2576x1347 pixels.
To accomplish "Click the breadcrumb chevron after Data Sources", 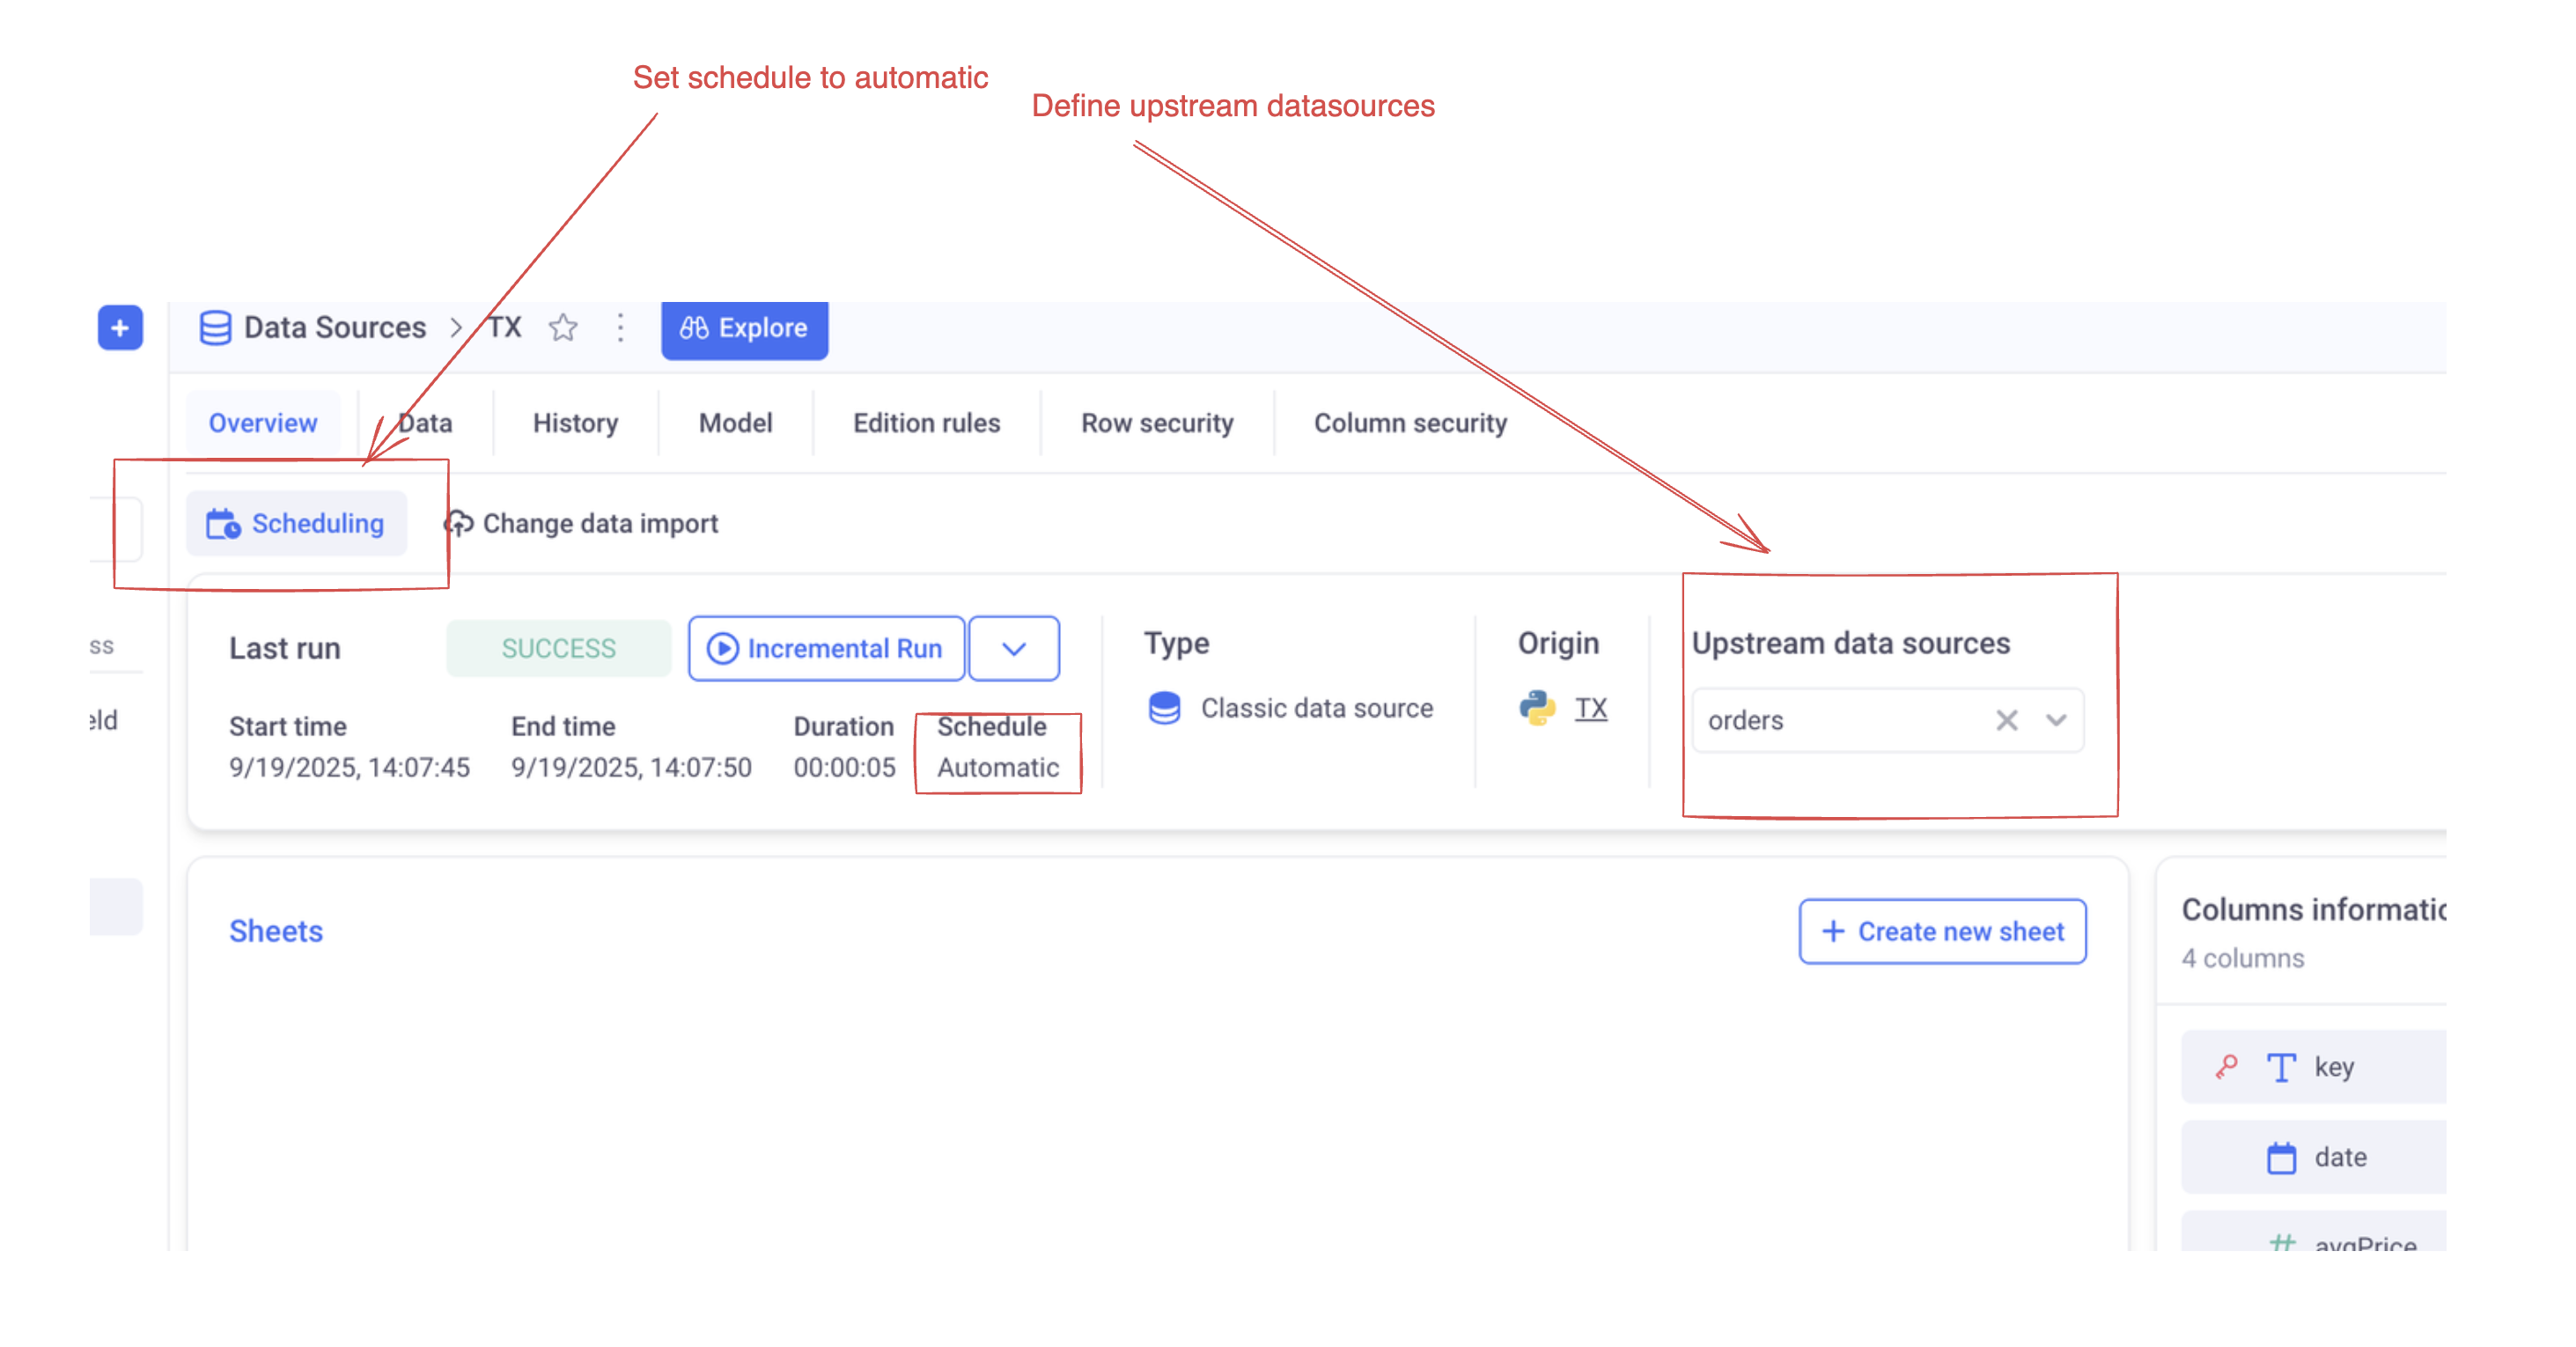I will click(x=456, y=328).
